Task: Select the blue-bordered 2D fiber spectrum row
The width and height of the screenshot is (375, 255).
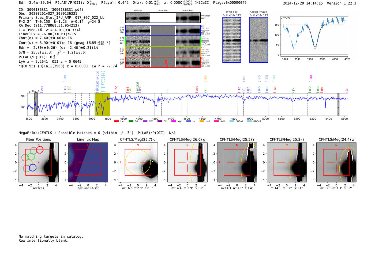Action: coord(163,31)
